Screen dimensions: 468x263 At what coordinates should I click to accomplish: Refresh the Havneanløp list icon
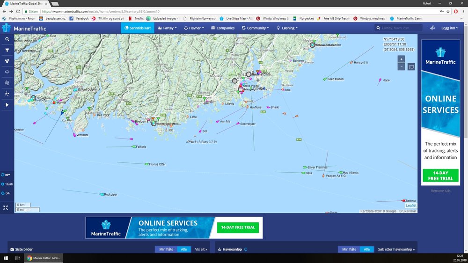coord(246,249)
